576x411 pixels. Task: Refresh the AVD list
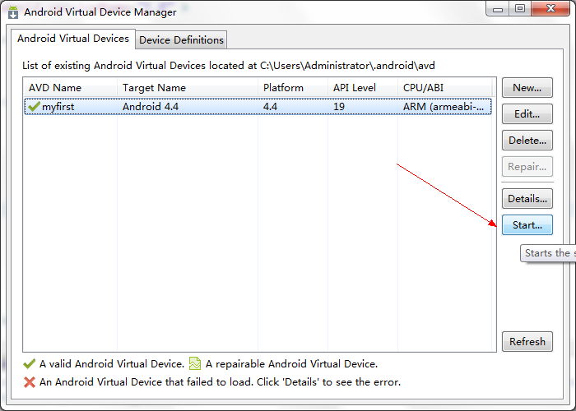tap(527, 342)
